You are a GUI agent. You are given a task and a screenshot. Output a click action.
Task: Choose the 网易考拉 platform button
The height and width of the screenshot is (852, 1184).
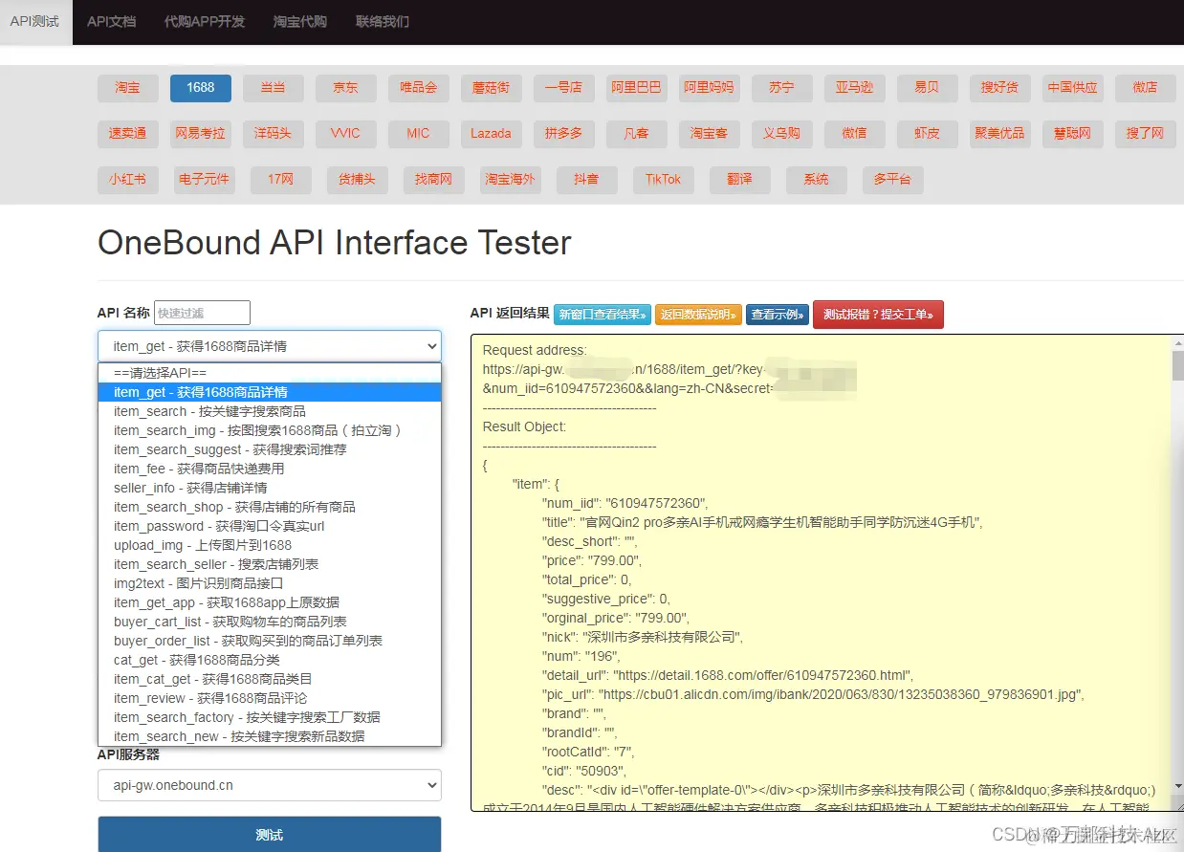click(201, 133)
